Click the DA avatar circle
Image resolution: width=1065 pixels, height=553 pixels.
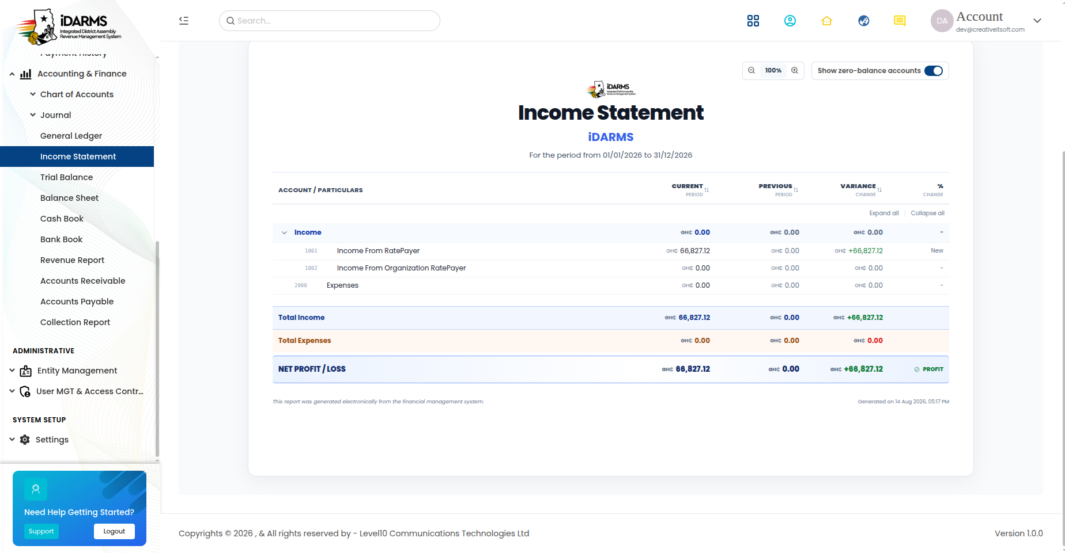pyautogui.click(x=942, y=21)
